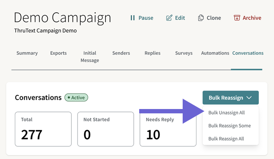
Task: Click the Total 277 stat card
Action: pyautogui.click(x=43, y=129)
